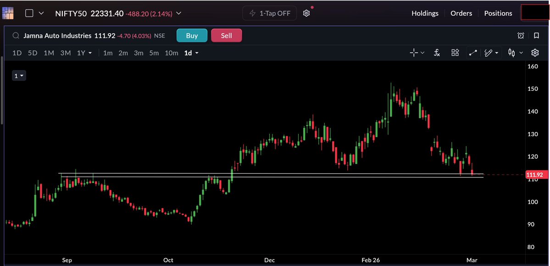Open chart settings gear icon

(x=535, y=53)
